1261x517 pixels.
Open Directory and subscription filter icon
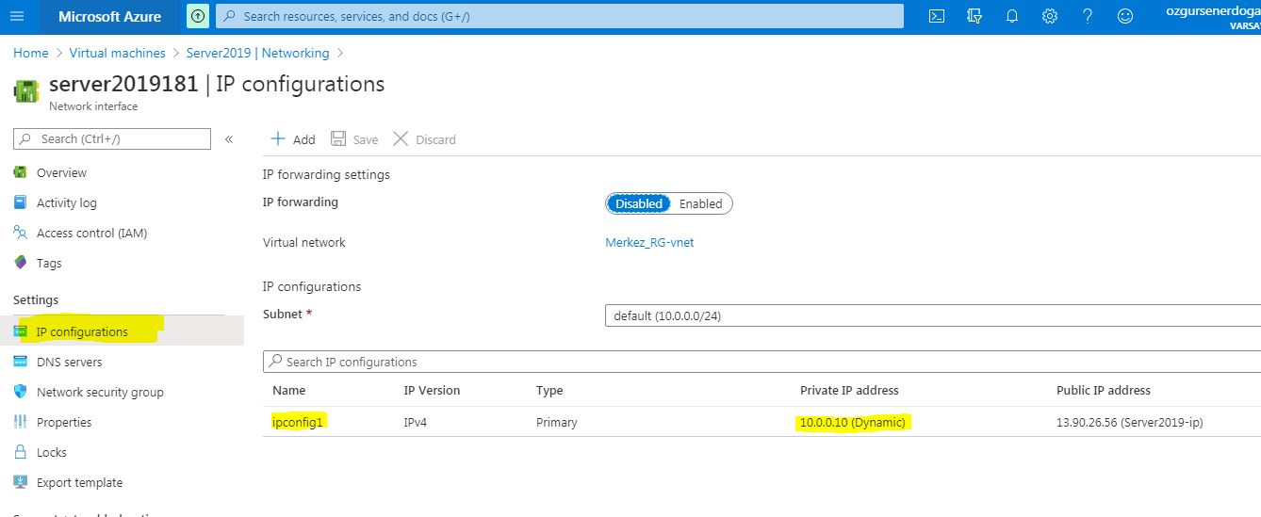click(974, 16)
